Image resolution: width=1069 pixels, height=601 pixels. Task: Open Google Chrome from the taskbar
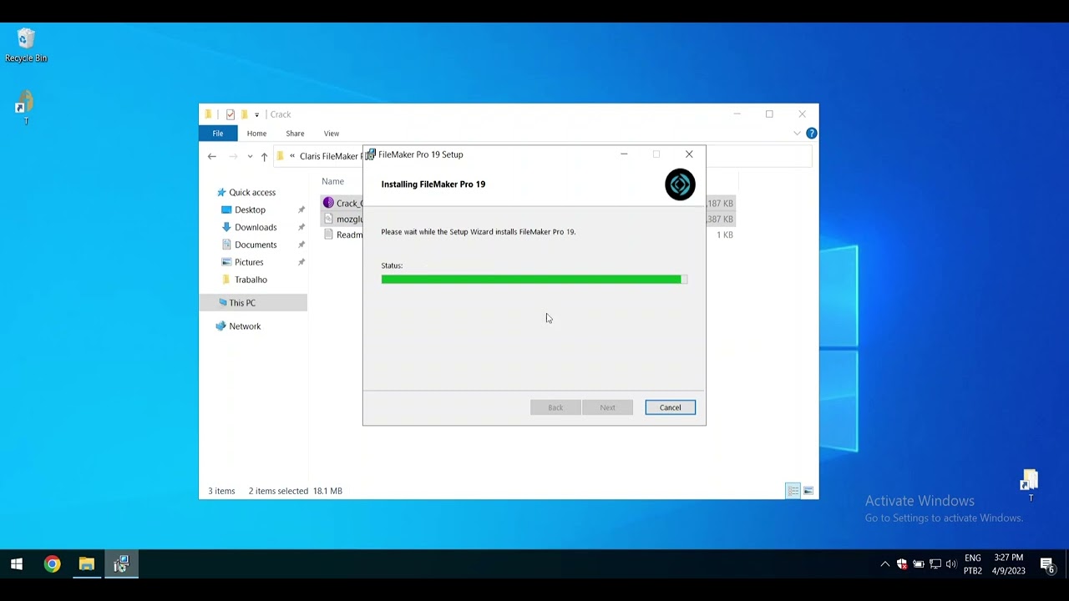tap(52, 565)
